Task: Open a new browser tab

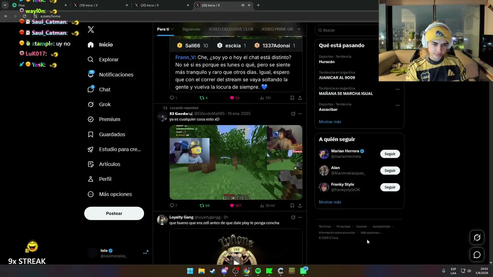Action: pos(258,5)
